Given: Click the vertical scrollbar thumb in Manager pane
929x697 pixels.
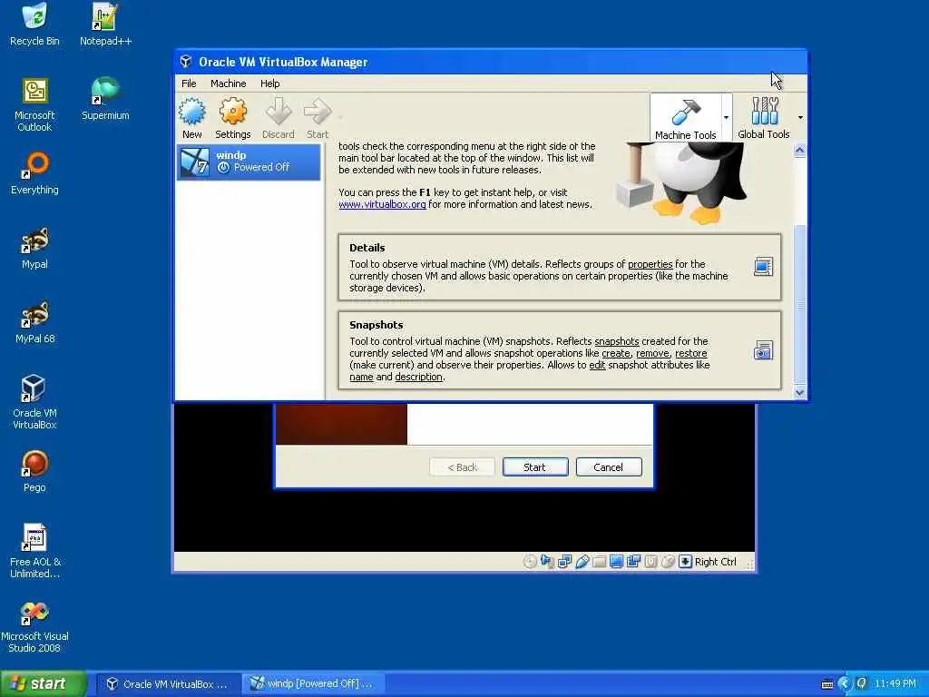Looking at the screenshot, I should (800, 304).
